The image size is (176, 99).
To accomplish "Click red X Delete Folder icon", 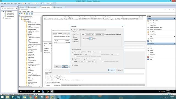I will tap(148, 34).
